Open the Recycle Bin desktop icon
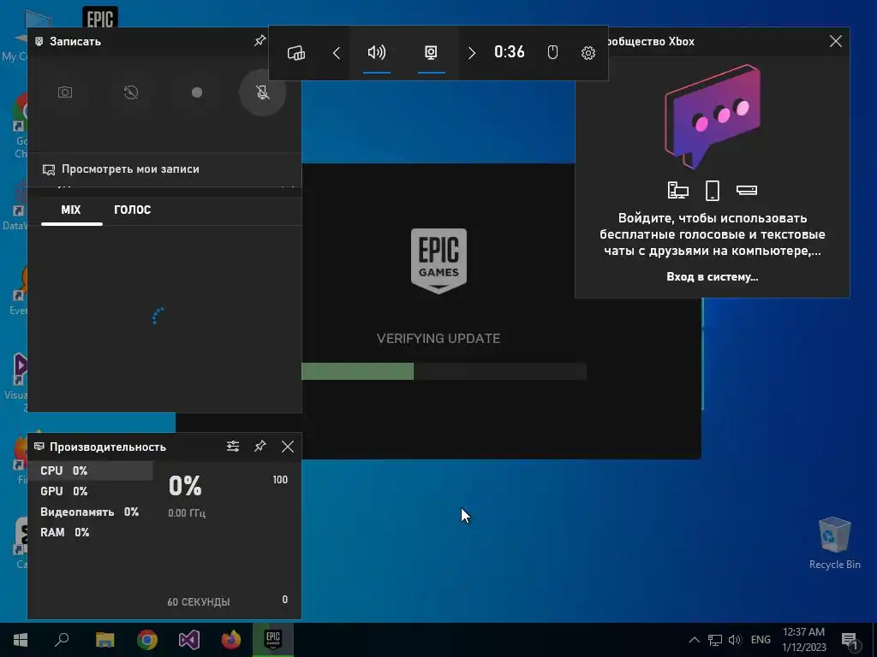Screen dimensions: 877x657 click(x=834, y=542)
